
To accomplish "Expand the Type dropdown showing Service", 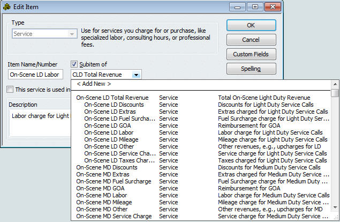I will click(71, 34).
